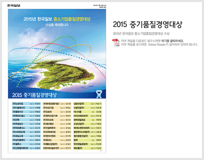Select the '(주)빅트론닉스' company row
Screen dimensions: 204x160
[x=26, y=128]
